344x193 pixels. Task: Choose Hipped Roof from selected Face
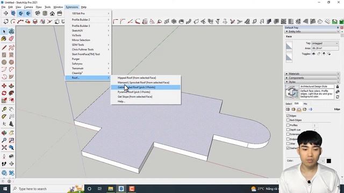point(146,78)
